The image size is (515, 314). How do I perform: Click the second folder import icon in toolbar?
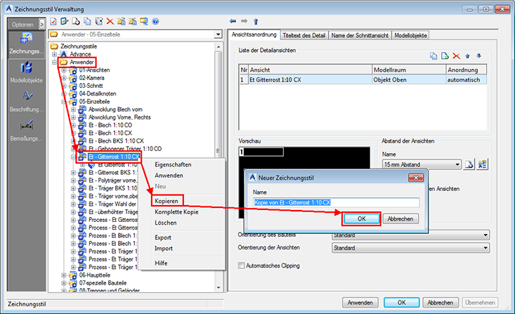click(x=133, y=22)
